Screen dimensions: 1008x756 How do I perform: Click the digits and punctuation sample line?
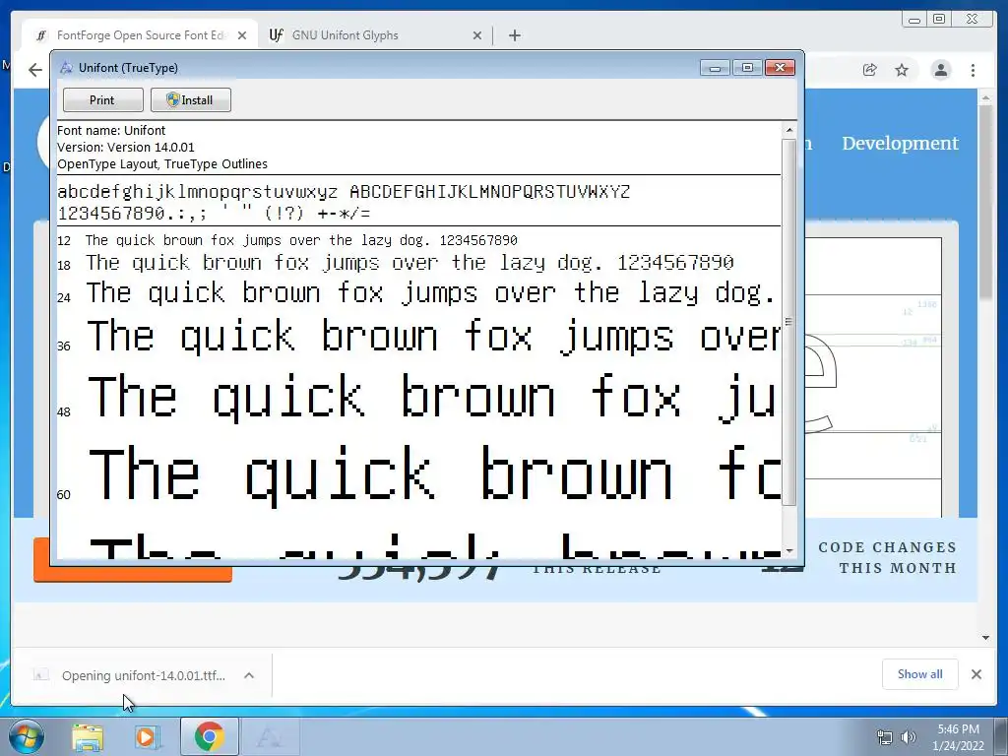tap(214, 213)
